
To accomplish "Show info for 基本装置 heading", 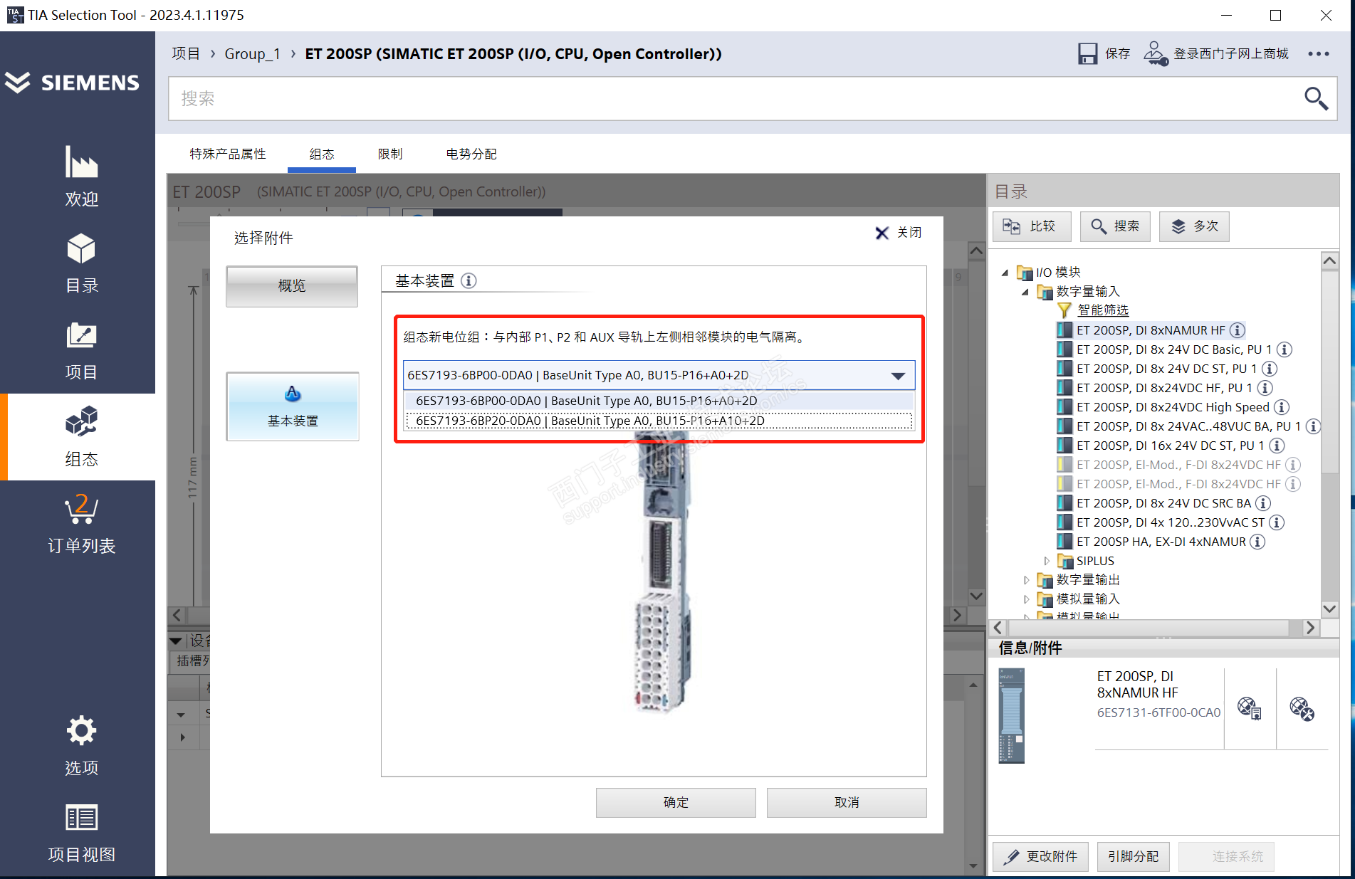I will point(469,280).
